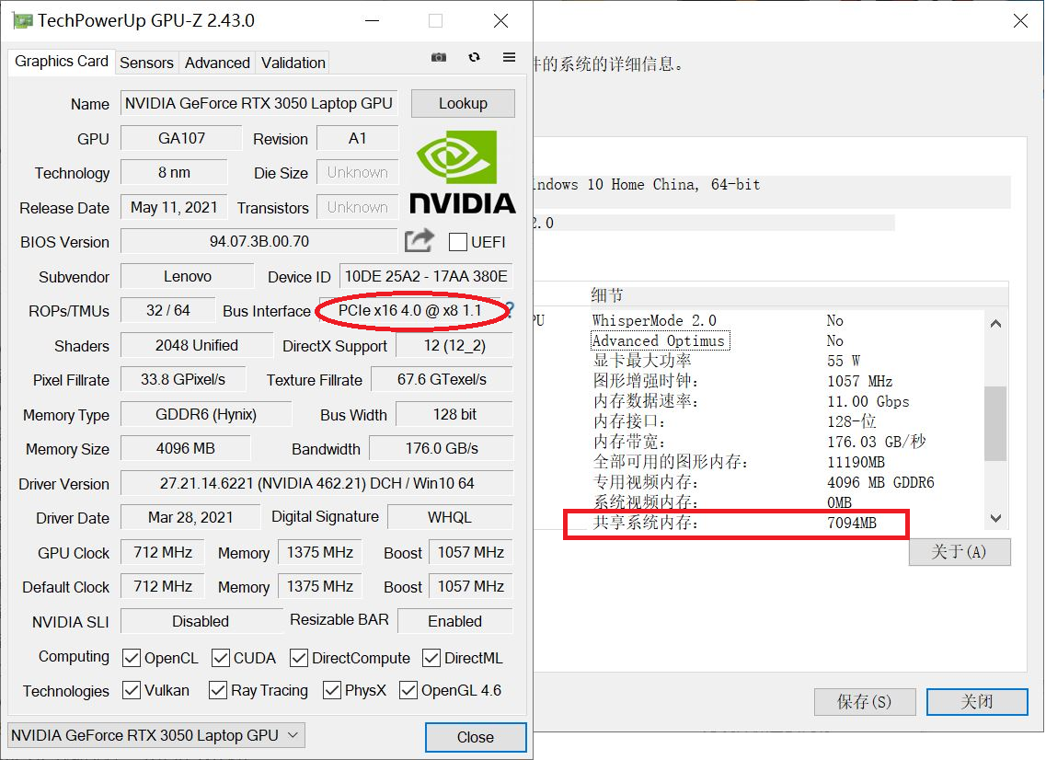Click the Memory Type GDDR6 (Hynix) field
Image resolution: width=1046 pixels, height=760 pixels.
point(206,414)
